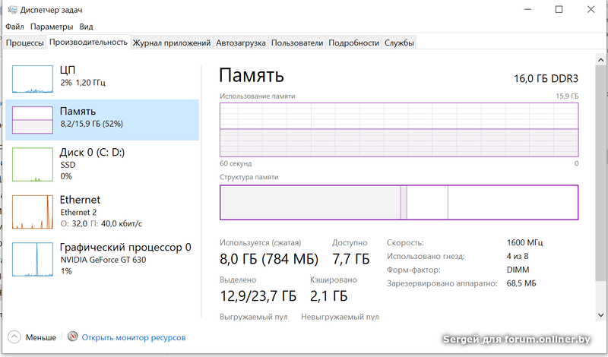Switch to Журнал приложений tab

click(172, 43)
